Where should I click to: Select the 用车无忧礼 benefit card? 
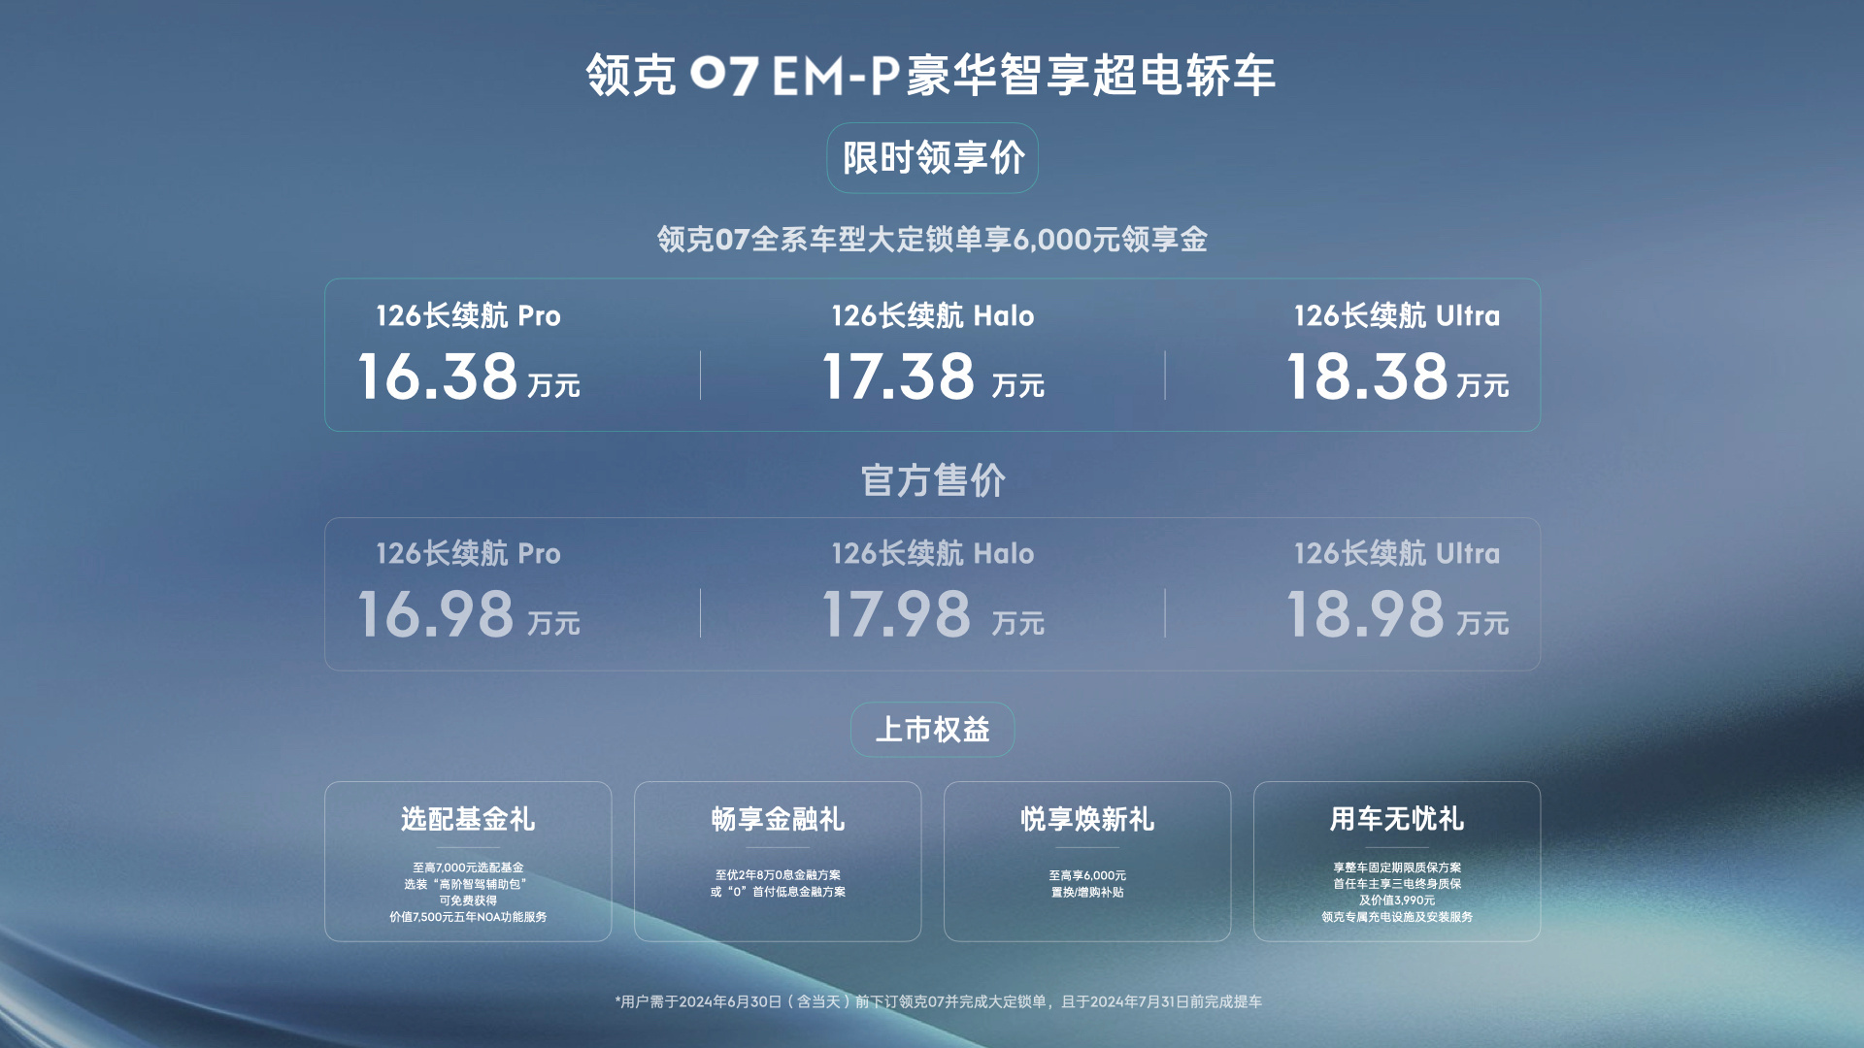tap(1397, 862)
